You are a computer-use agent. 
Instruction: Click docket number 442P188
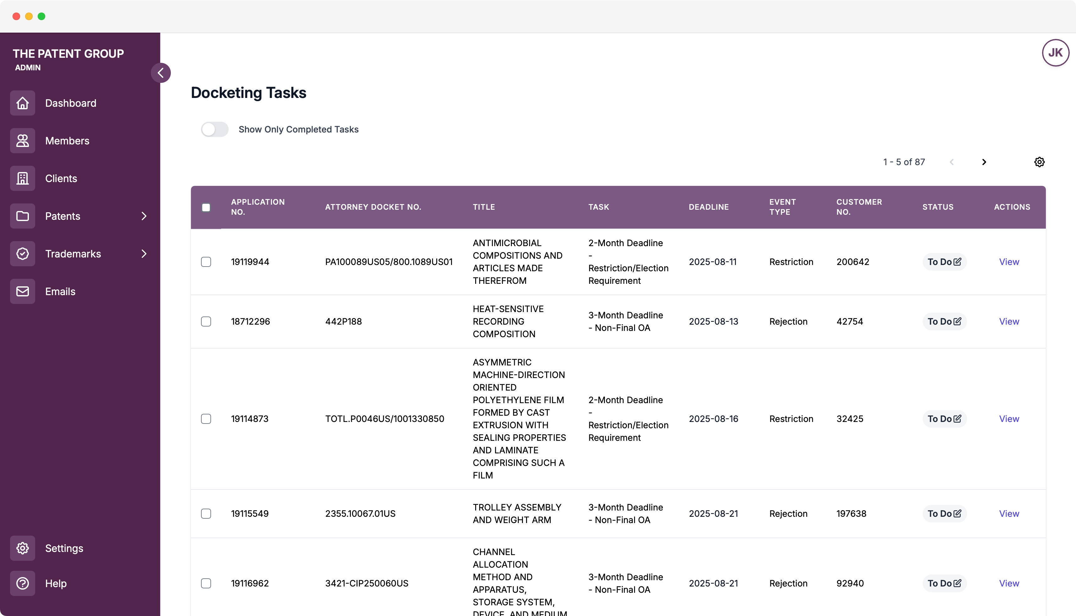pyautogui.click(x=343, y=321)
